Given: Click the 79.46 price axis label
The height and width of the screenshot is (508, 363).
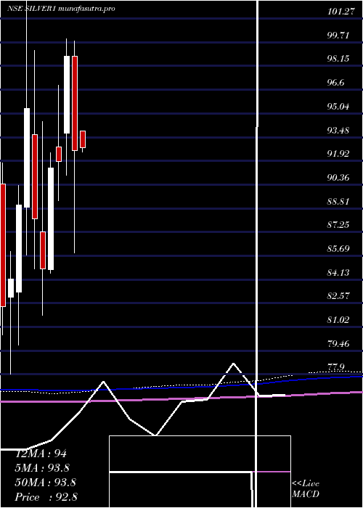Looking at the screenshot, I should (x=338, y=343).
